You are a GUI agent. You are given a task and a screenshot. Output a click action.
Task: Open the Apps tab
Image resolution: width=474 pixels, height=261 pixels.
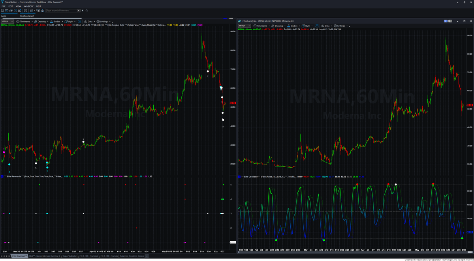[4, 16]
